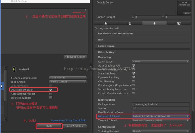This screenshot has height=133, width=195.
Task: Toggle Development Build checkbox
Action: 51,90
